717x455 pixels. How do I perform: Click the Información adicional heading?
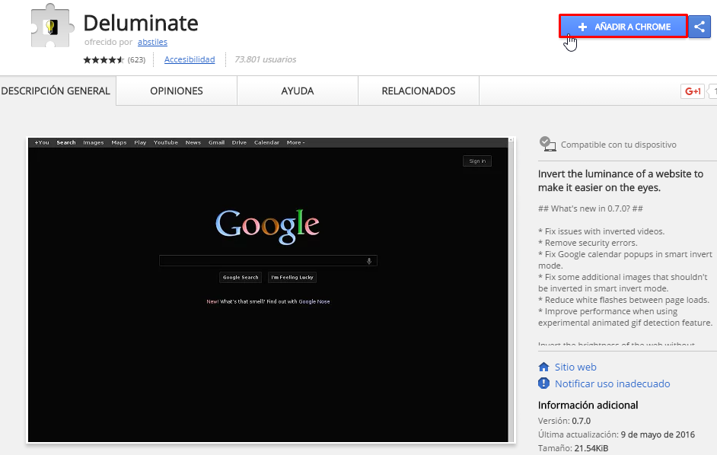588,405
